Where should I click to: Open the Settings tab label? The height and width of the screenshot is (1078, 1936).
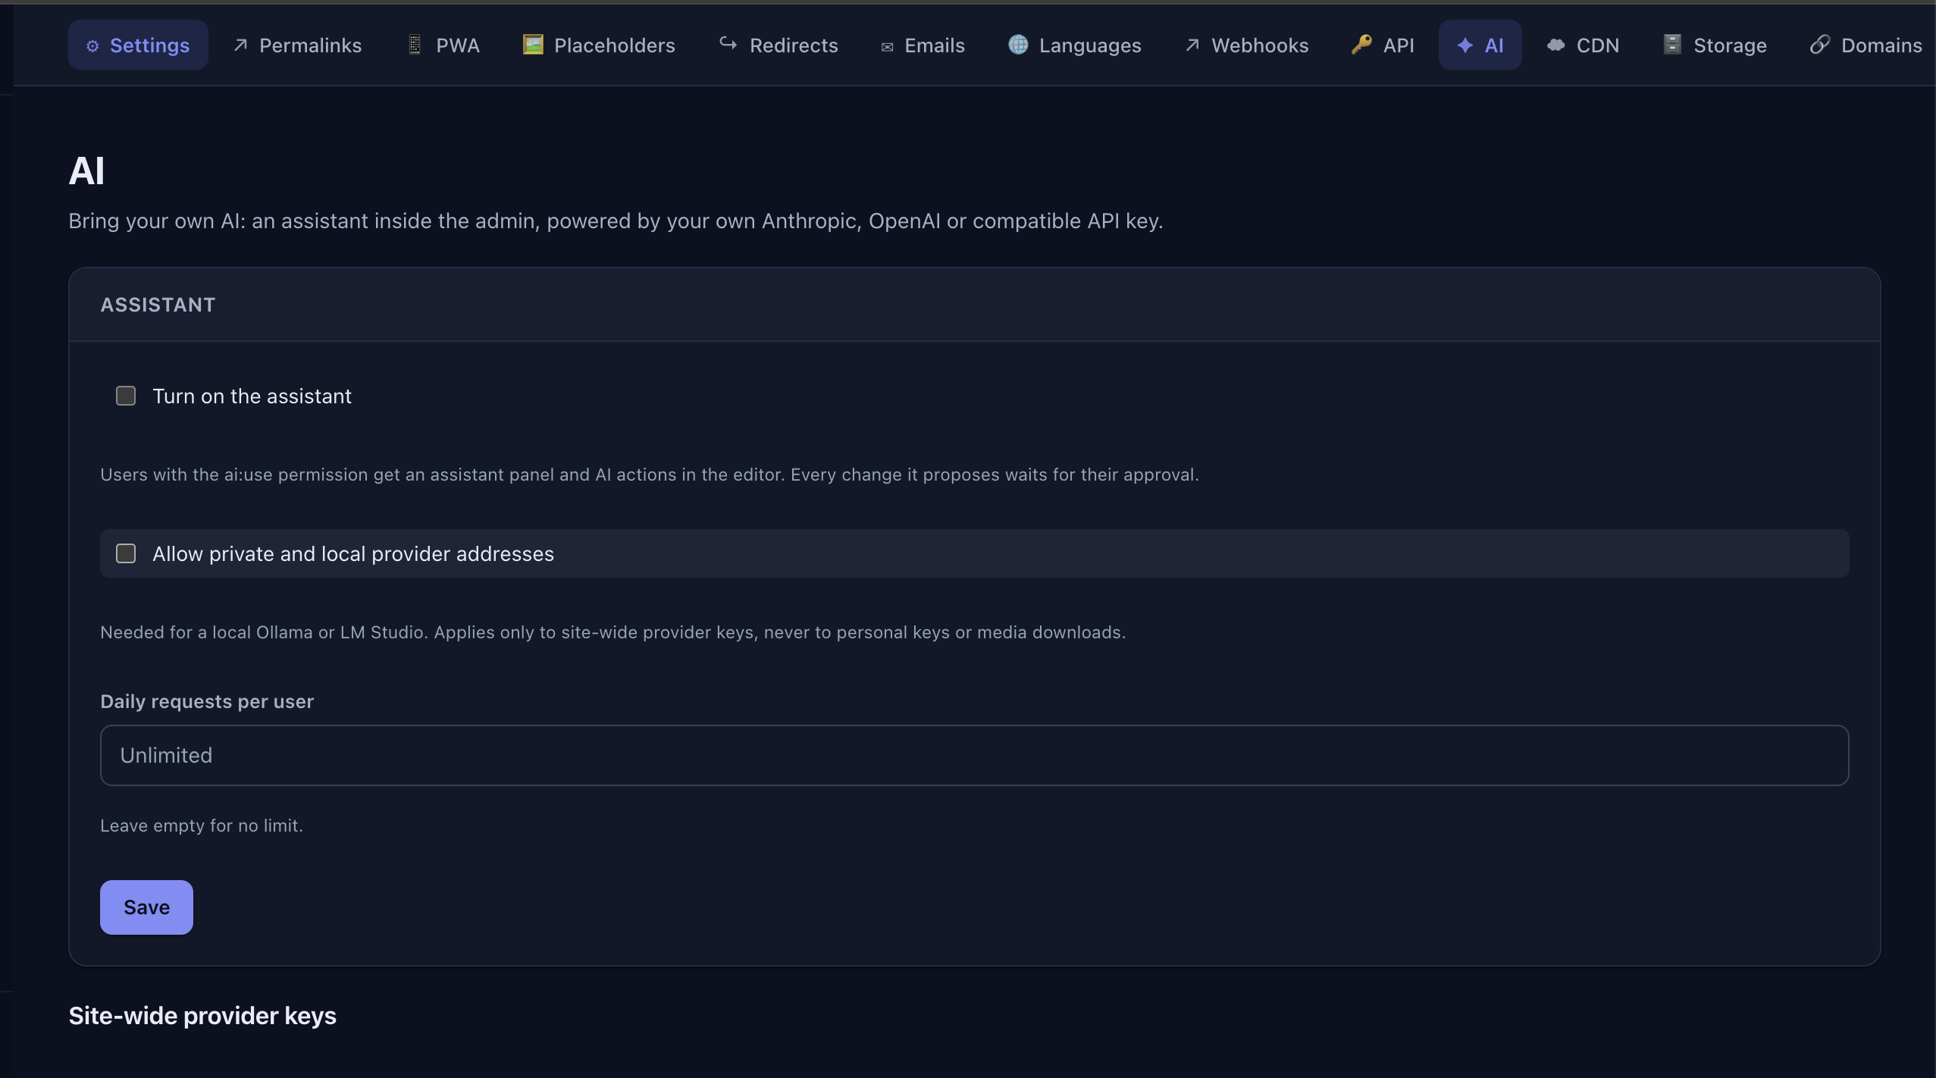149,45
